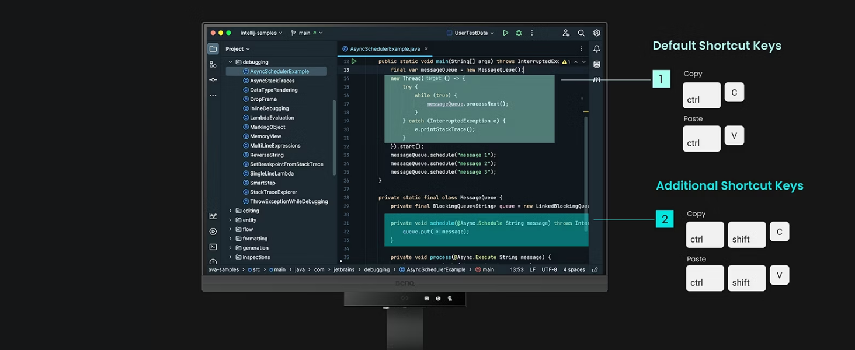
Task: Open the Database tool window
Action: click(x=596, y=64)
